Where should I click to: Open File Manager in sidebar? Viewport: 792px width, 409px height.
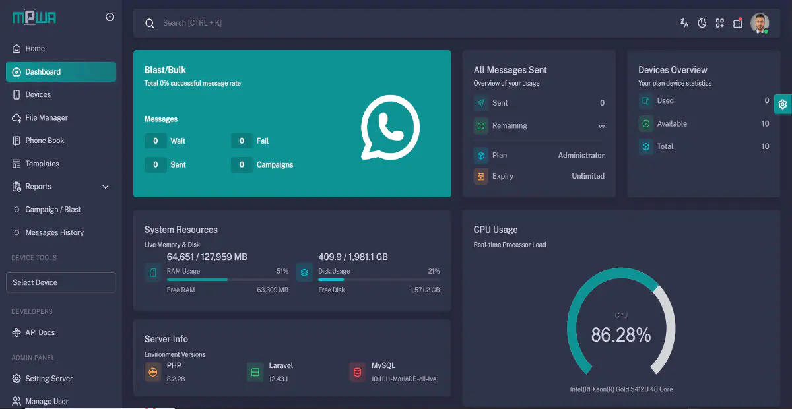pyautogui.click(x=46, y=118)
